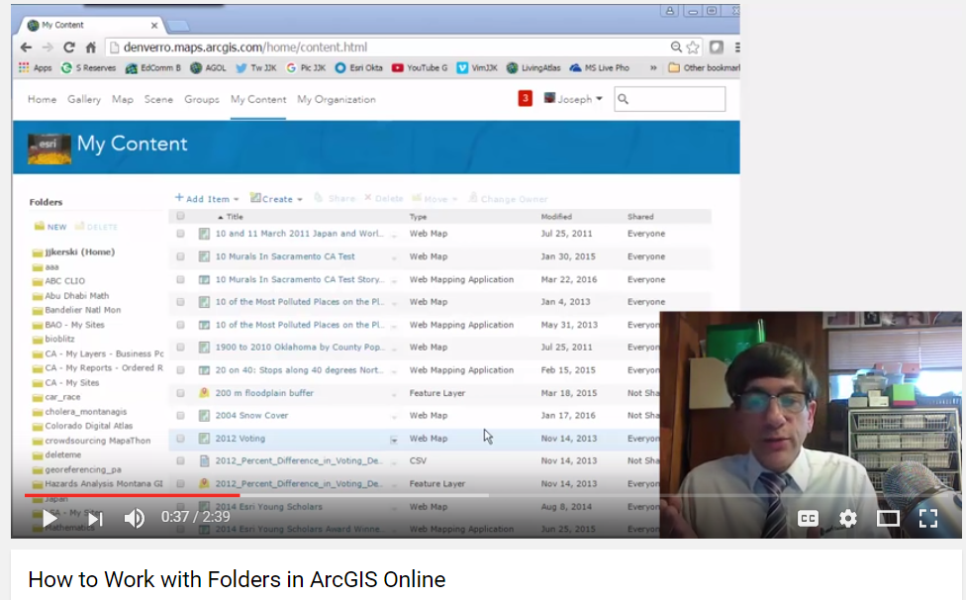Open Chrome menu icon
Viewport: 966px width, 600px height.
click(x=736, y=48)
